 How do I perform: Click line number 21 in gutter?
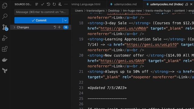pyautogui.click(x=81, y=71)
